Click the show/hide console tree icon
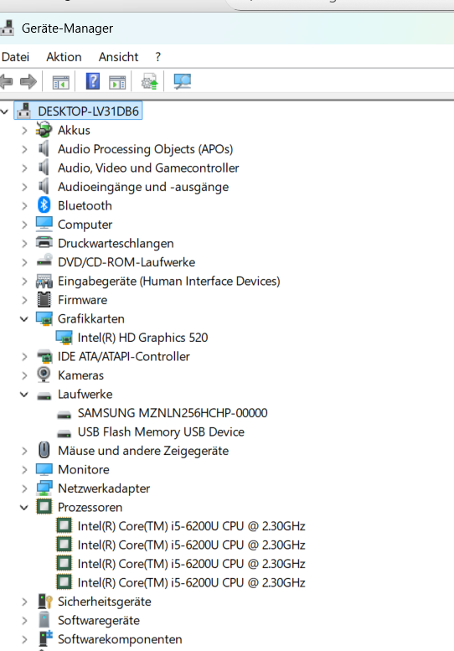454x651 pixels. click(x=60, y=82)
